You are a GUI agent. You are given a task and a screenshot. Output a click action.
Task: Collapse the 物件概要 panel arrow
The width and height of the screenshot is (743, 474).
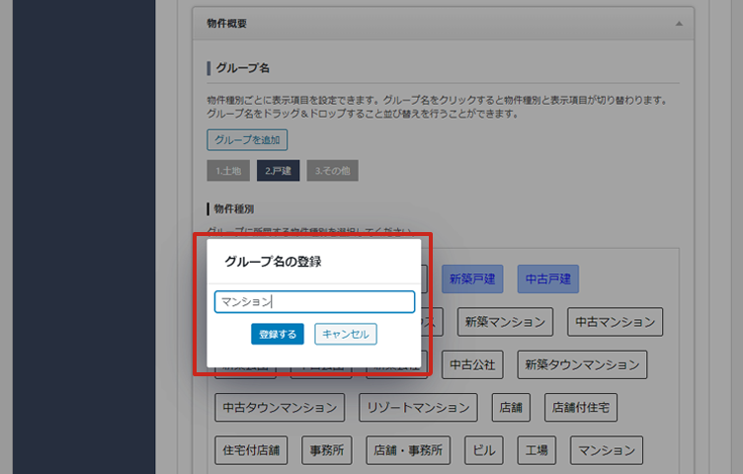[678, 22]
